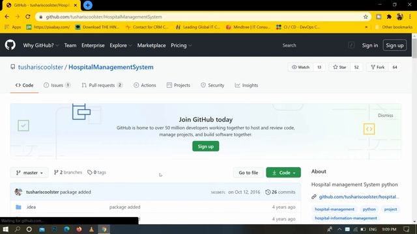The width and height of the screenshot is (417, 234).
Task: Open Windows taskbar search
Action: click(18, 229)
